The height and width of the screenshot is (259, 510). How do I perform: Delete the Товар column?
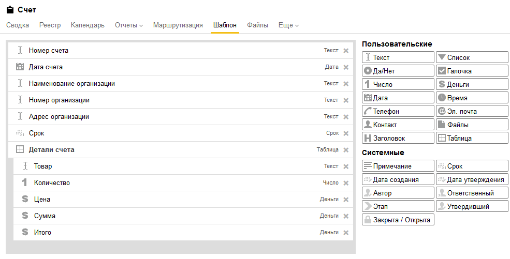(346, 166)
